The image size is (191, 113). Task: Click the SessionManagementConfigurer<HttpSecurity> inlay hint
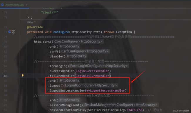click(121, 105)
